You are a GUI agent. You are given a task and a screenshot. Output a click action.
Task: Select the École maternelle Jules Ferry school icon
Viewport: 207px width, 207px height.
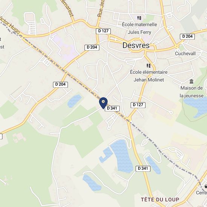click(139, 18)
